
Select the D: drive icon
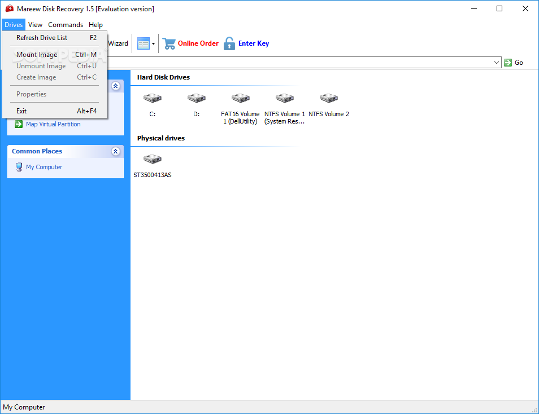[196, 98]
